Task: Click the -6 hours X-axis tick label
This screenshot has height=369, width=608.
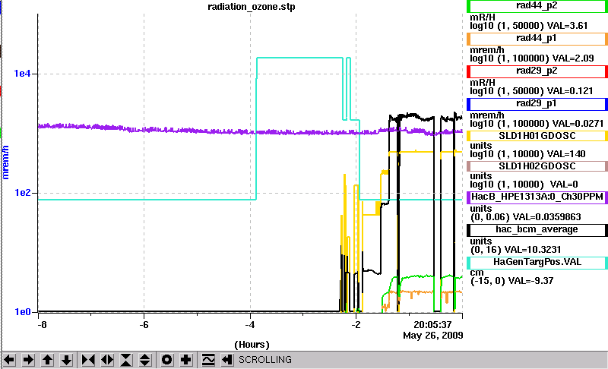Action: 144,324
